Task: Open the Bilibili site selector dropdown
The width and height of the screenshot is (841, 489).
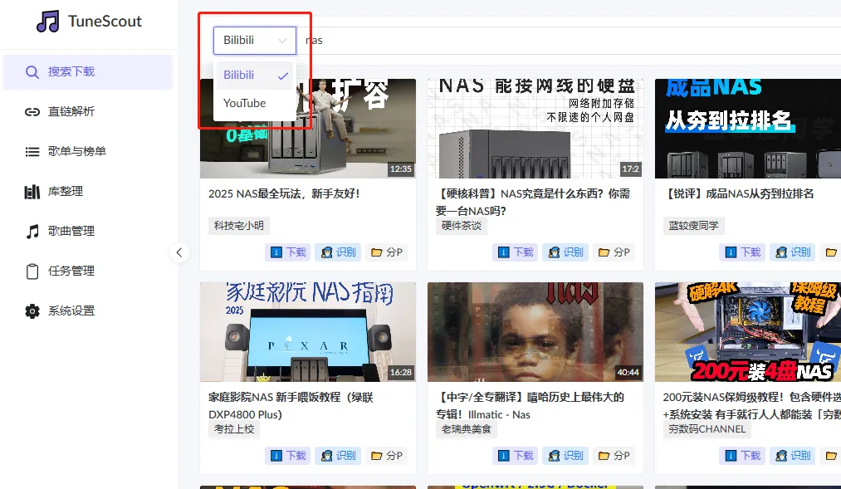Action: coord(253,40)
